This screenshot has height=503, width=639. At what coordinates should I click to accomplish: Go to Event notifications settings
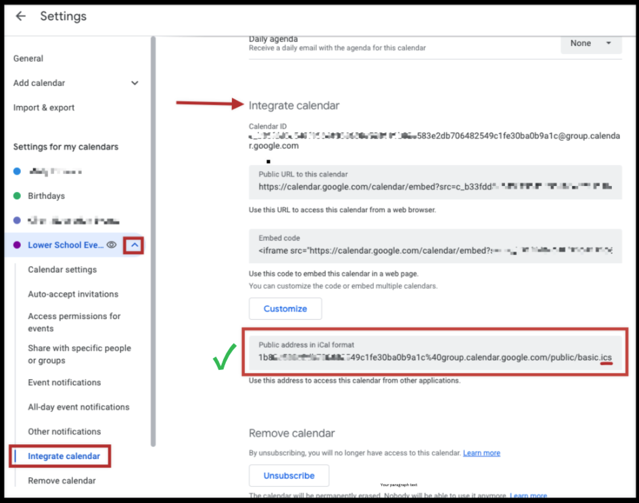(x=64, y=383)
